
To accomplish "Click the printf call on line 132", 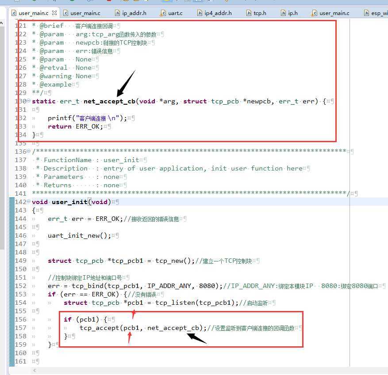I will pyautogui.click(x=87, y=118).
